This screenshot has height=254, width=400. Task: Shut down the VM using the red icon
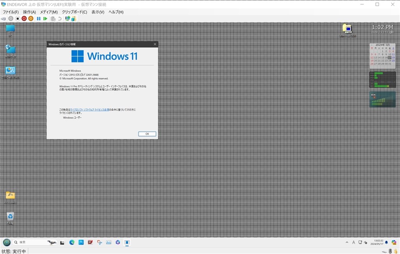tap(24, 19)
